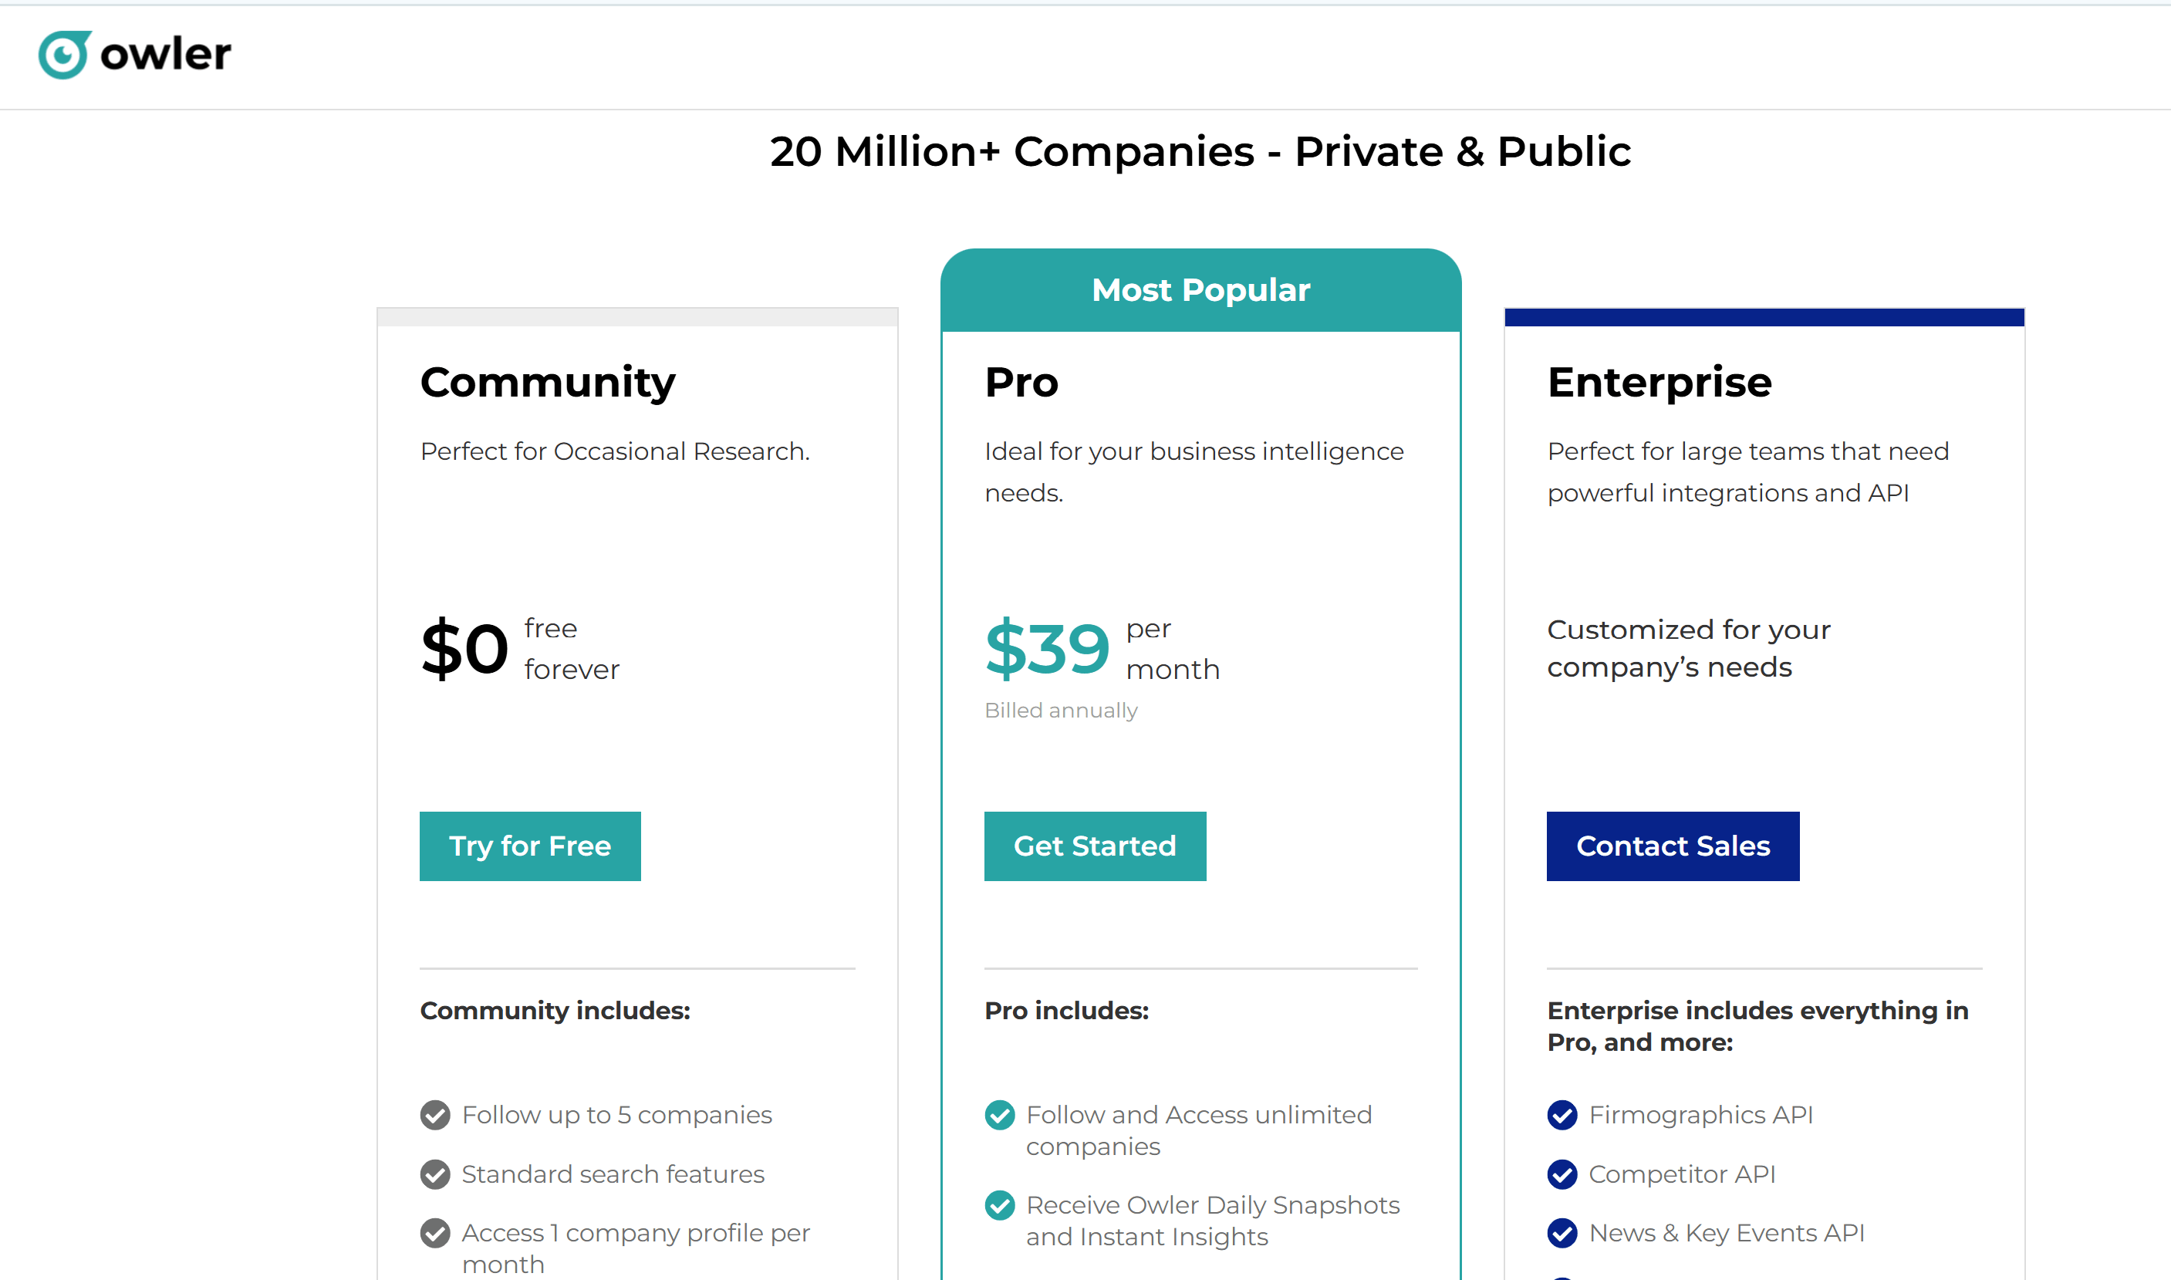Click the $0 free forever price text

point(465,649)
